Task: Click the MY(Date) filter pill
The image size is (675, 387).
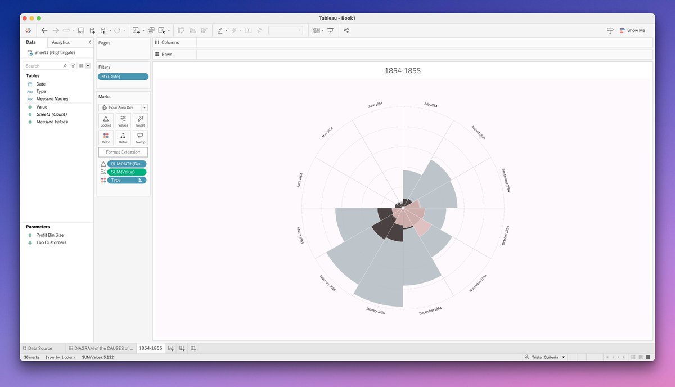Action: coord(123,75)
